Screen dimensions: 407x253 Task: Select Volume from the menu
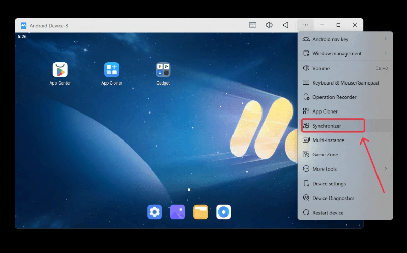coord(345,68)
